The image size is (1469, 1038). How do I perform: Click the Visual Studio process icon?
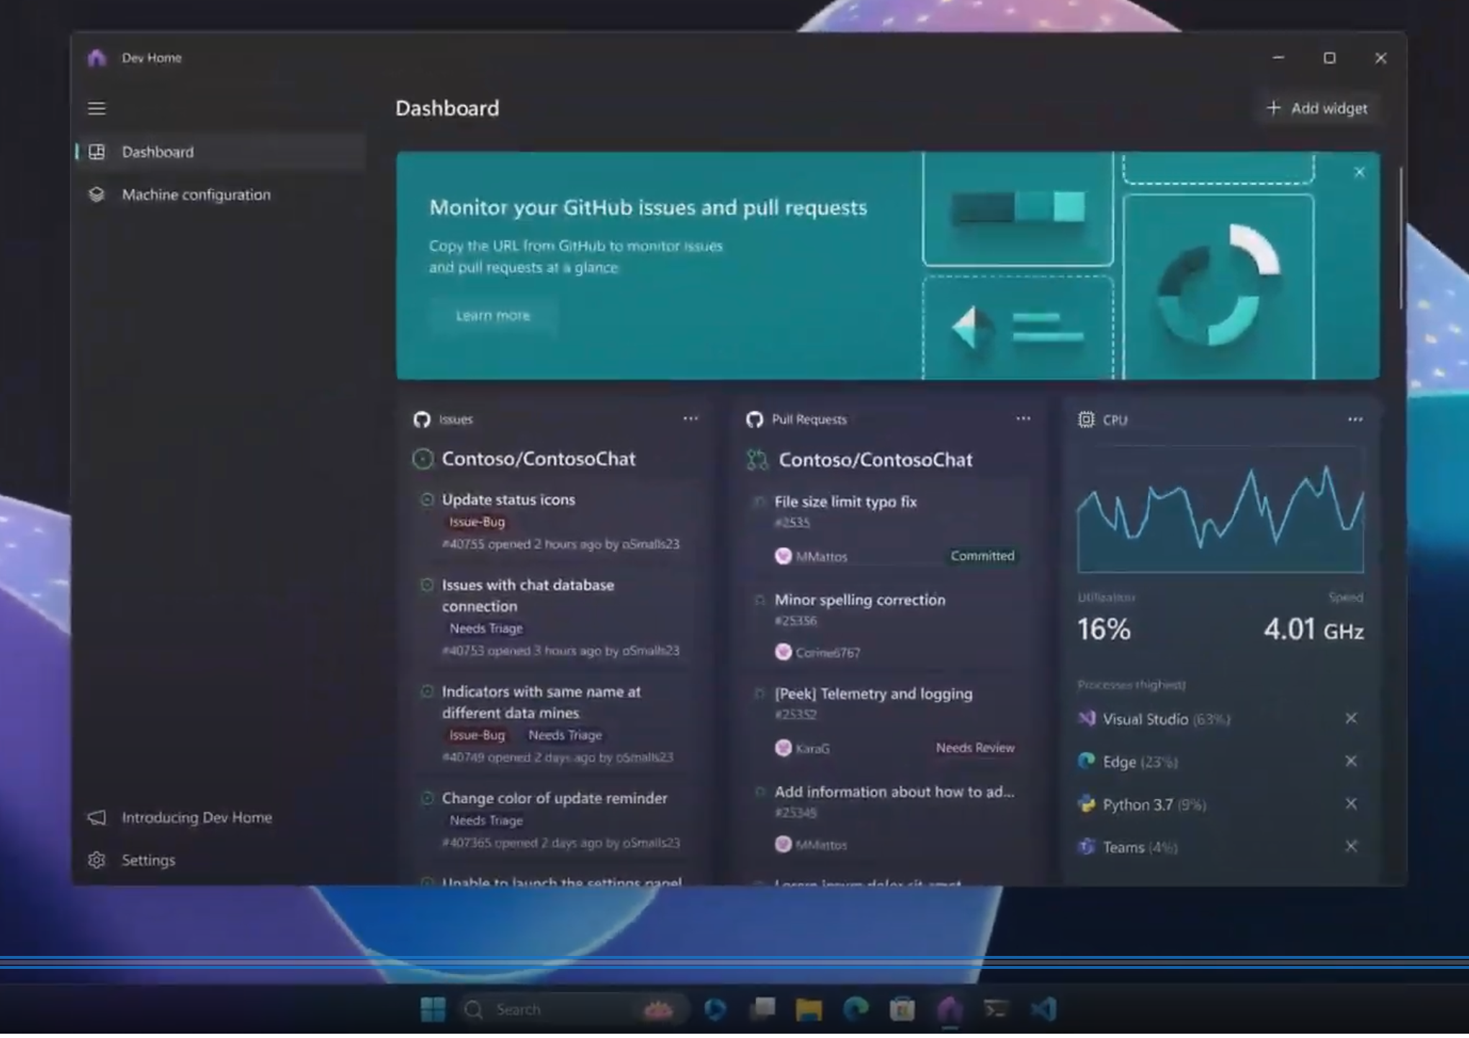pos(1087,718)
